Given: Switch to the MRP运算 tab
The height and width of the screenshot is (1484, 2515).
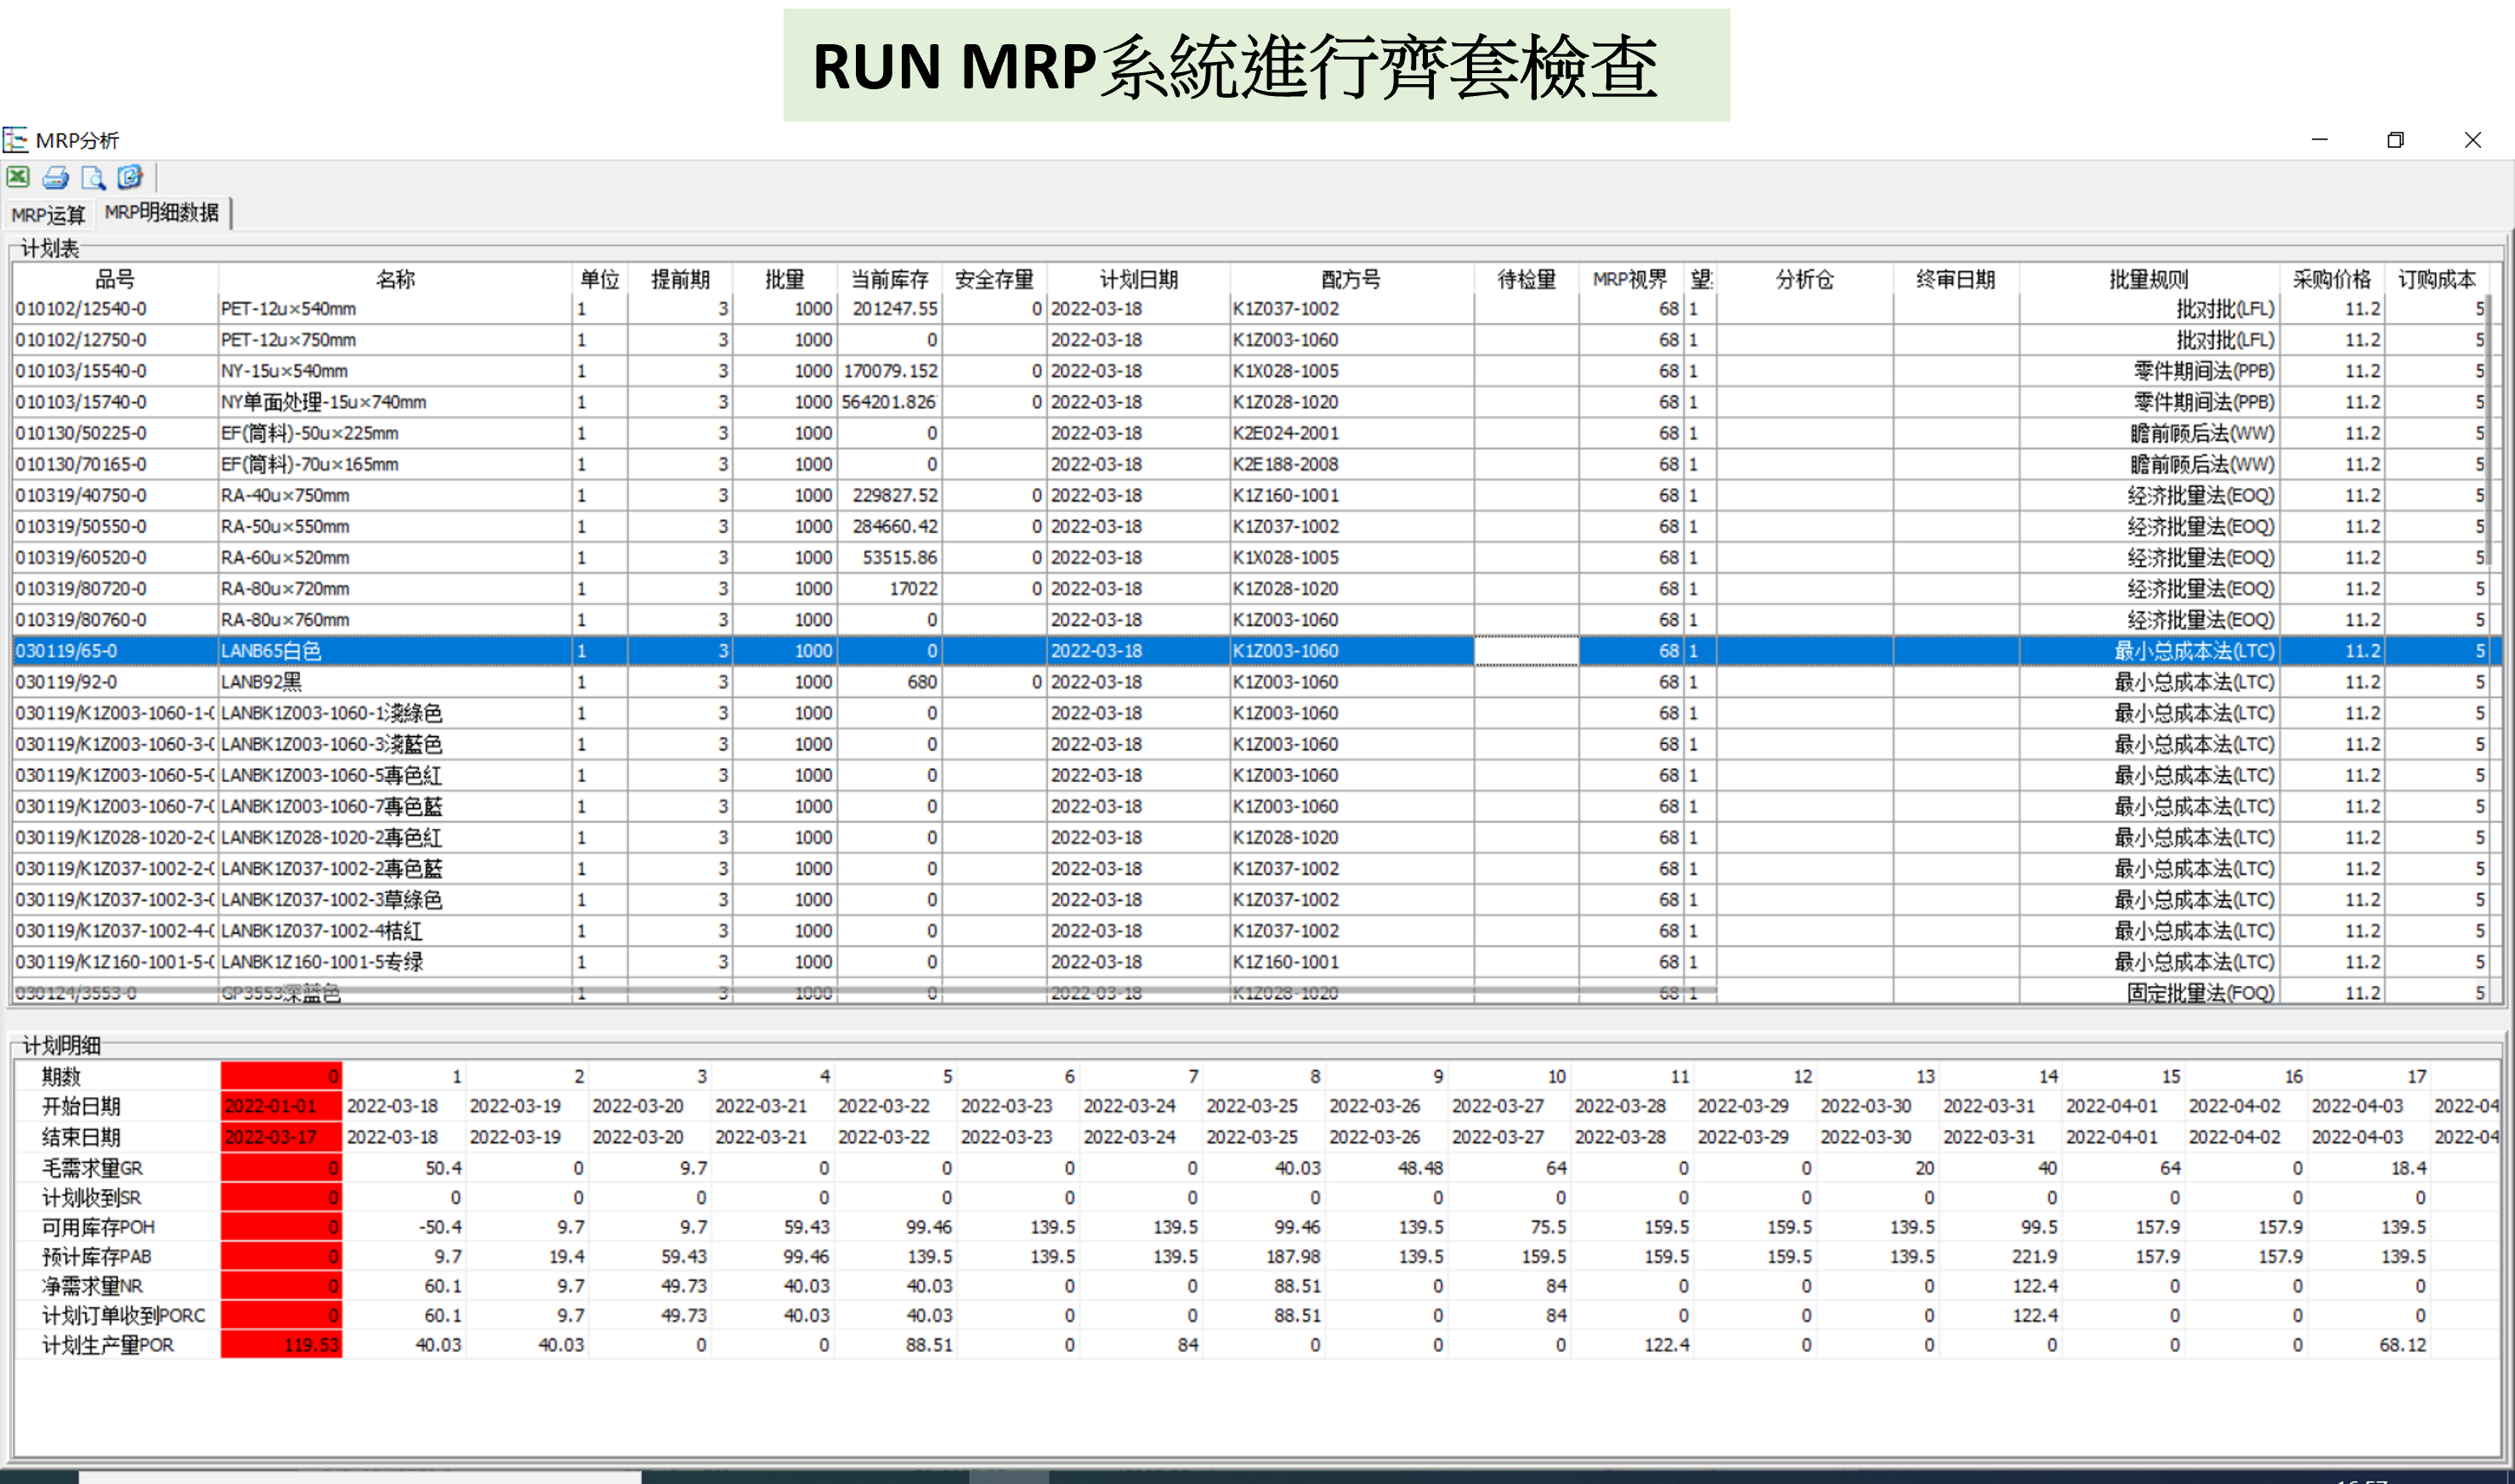Looking at the screenshot, I should tap(48, 214).
